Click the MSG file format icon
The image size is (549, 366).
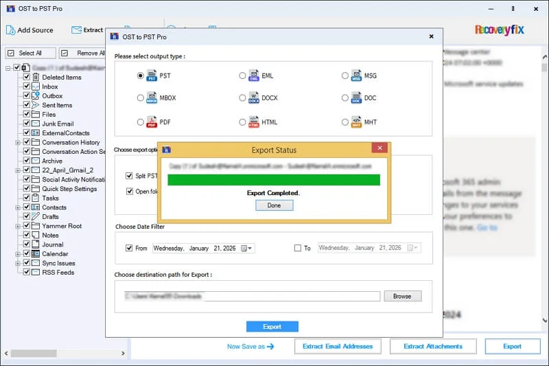[356, 76]
